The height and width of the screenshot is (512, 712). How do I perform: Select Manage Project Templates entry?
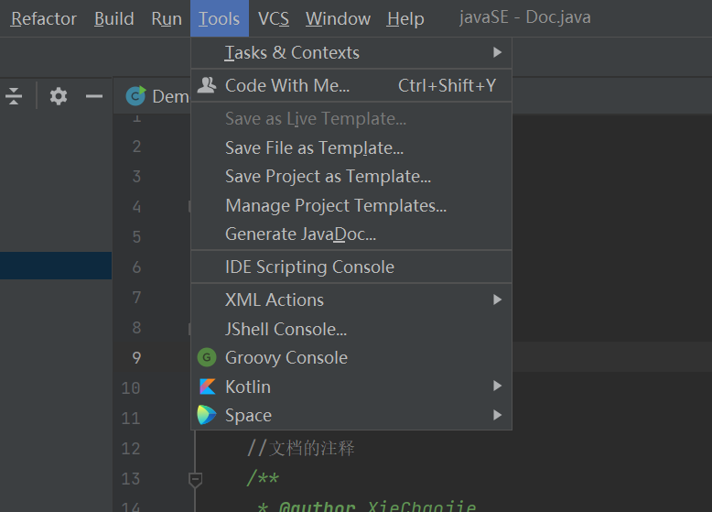(336, 205)
